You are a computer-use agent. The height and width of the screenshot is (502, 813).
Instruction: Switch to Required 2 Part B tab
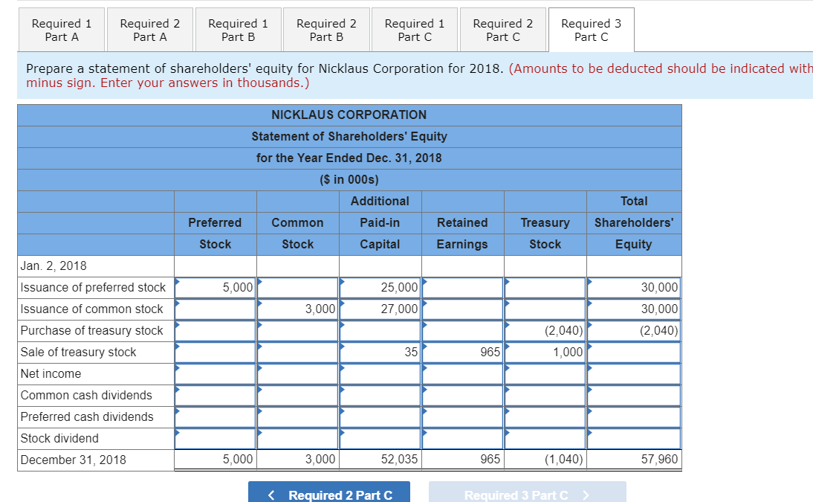click(x=326, y=30)
